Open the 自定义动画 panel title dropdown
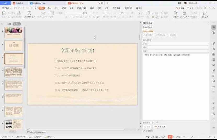 tap(148, 23)
